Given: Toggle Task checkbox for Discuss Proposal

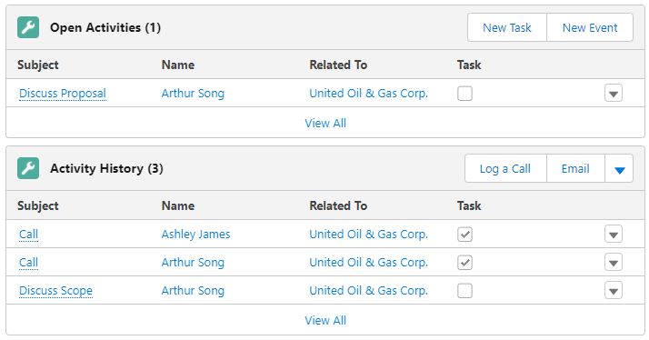Looking at the screenshot, I should [464, 93].
